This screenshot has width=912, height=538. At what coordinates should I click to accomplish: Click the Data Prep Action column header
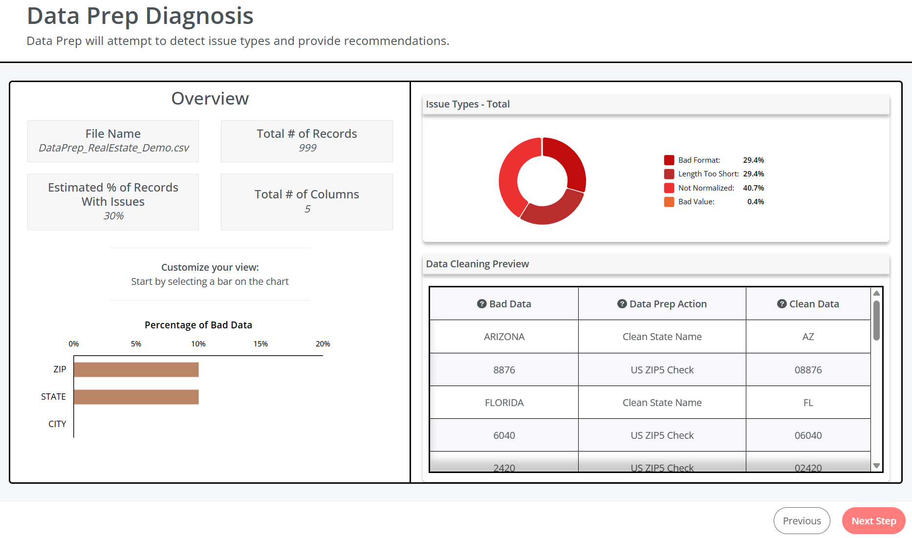pos(662,303)
